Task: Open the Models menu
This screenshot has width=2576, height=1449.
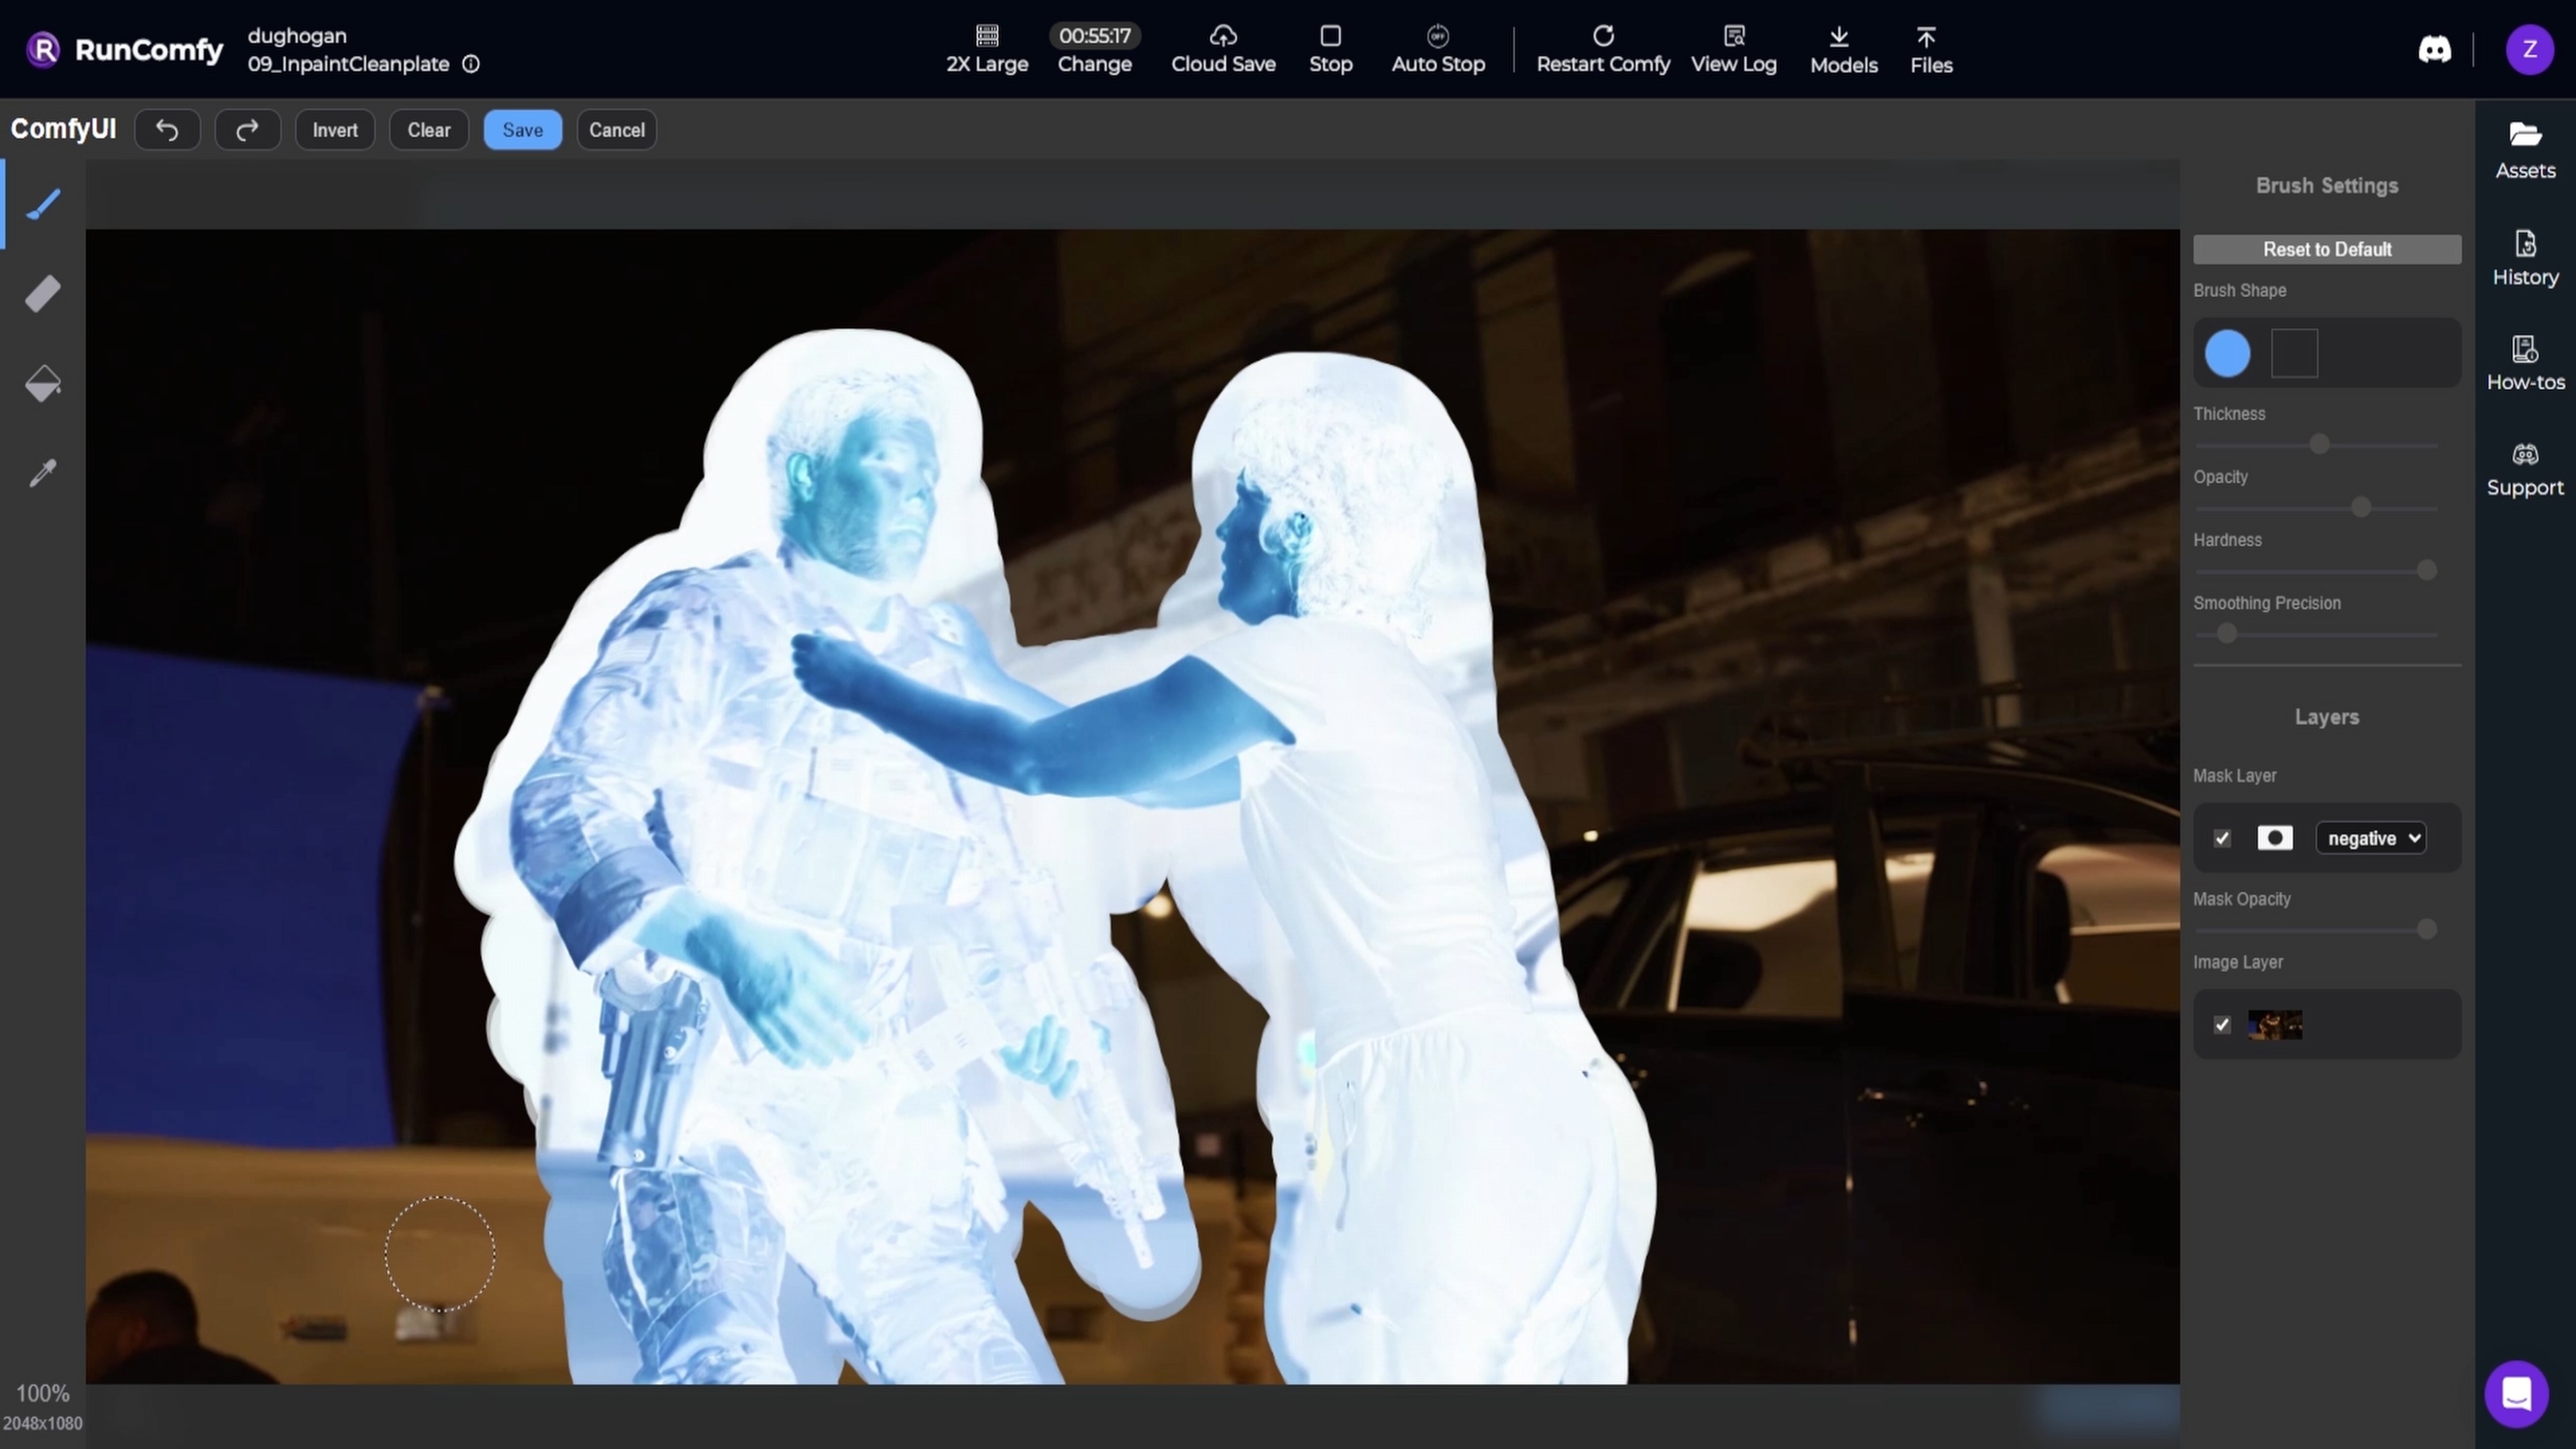Action: [x=1844, y=49]
